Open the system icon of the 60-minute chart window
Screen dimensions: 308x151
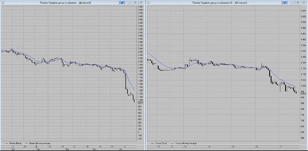148,2
